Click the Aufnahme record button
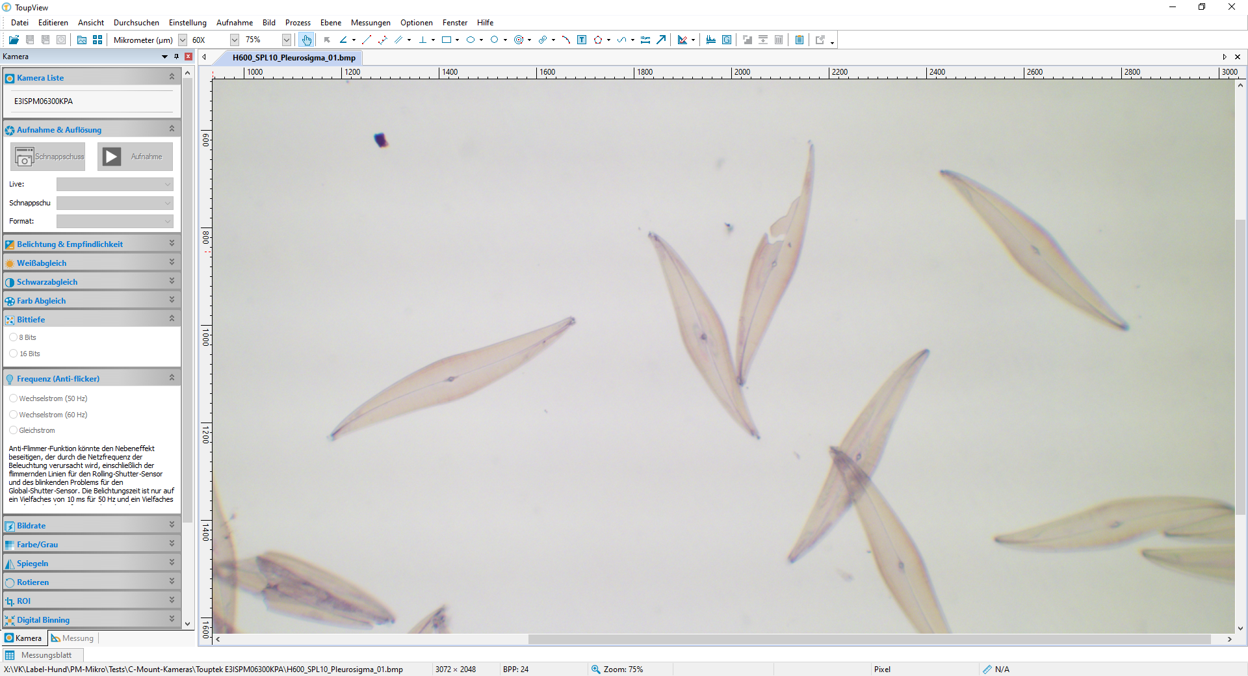1248x676 pixels. [135, 157]
